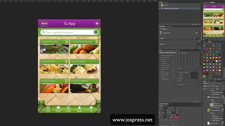The image size is (225, 126).
Task: Toggle Textura brush option checkbox
Action: tap(161, 61)
